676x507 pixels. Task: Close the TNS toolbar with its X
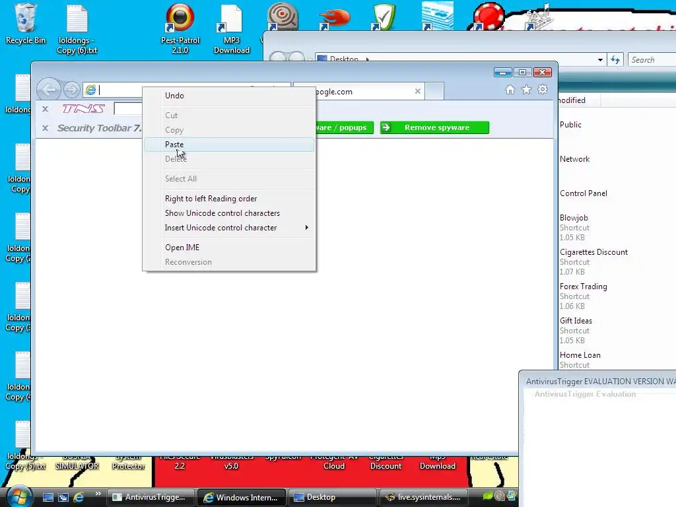tap(46, 109)
